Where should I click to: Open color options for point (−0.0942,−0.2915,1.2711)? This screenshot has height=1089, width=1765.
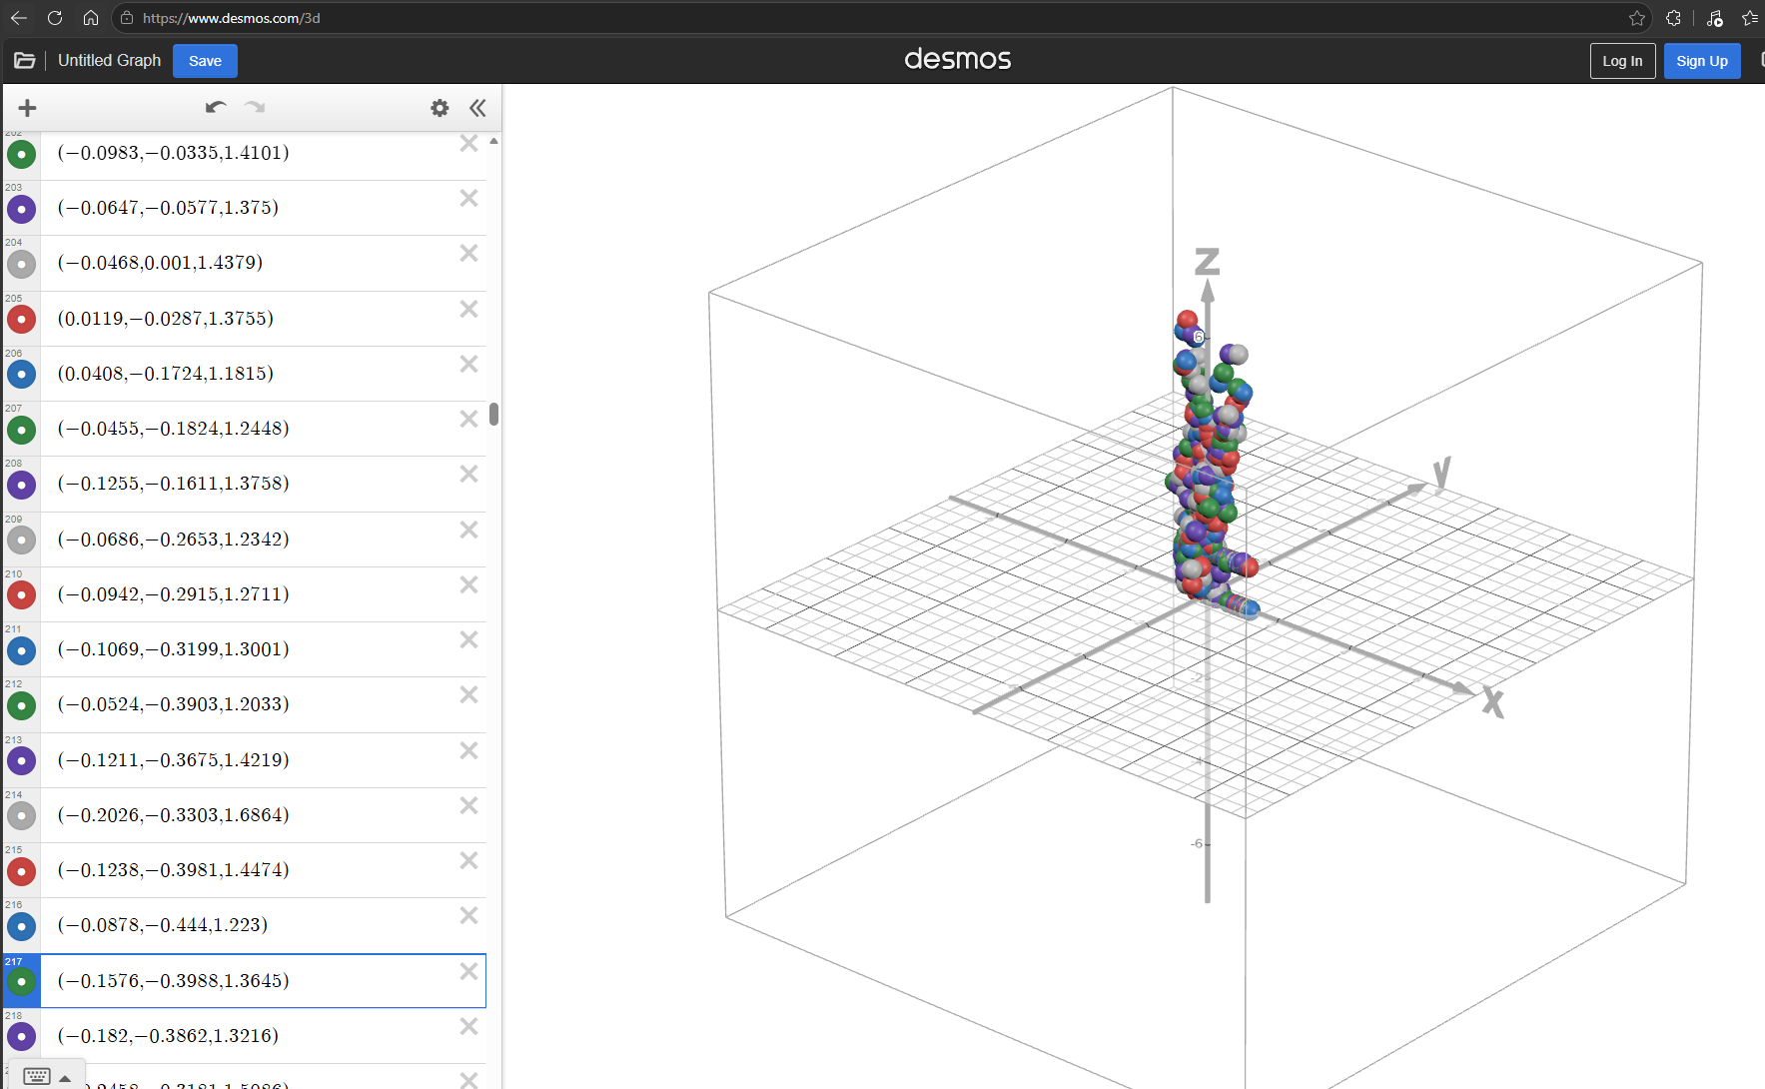pyautogui.click(x=21, y=595)
